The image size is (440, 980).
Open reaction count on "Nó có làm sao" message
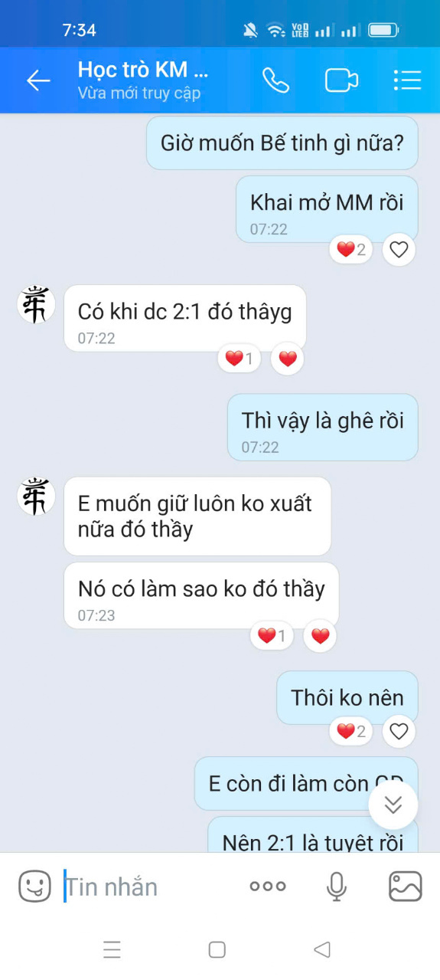click(x=272, y=635)
